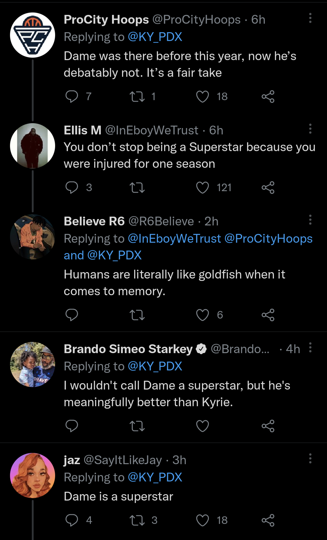
Task: View Brando Simeo Starkey's profile avatar
Action: pyautogui.click(x=33, y=365)
